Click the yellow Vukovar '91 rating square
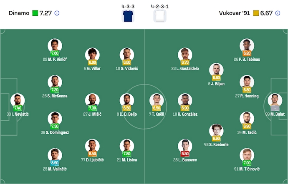The width and height of the screenshot is (288, 184). (x=256, y=13)
